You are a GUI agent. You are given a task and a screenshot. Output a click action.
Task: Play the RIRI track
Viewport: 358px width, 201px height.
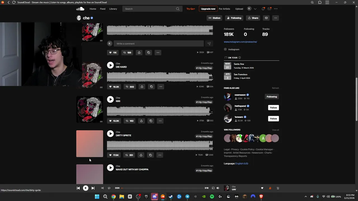(110, 99)
